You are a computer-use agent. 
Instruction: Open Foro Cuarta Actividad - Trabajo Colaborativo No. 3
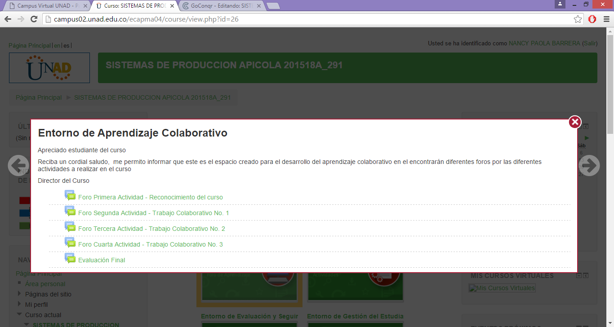(150, 244)
